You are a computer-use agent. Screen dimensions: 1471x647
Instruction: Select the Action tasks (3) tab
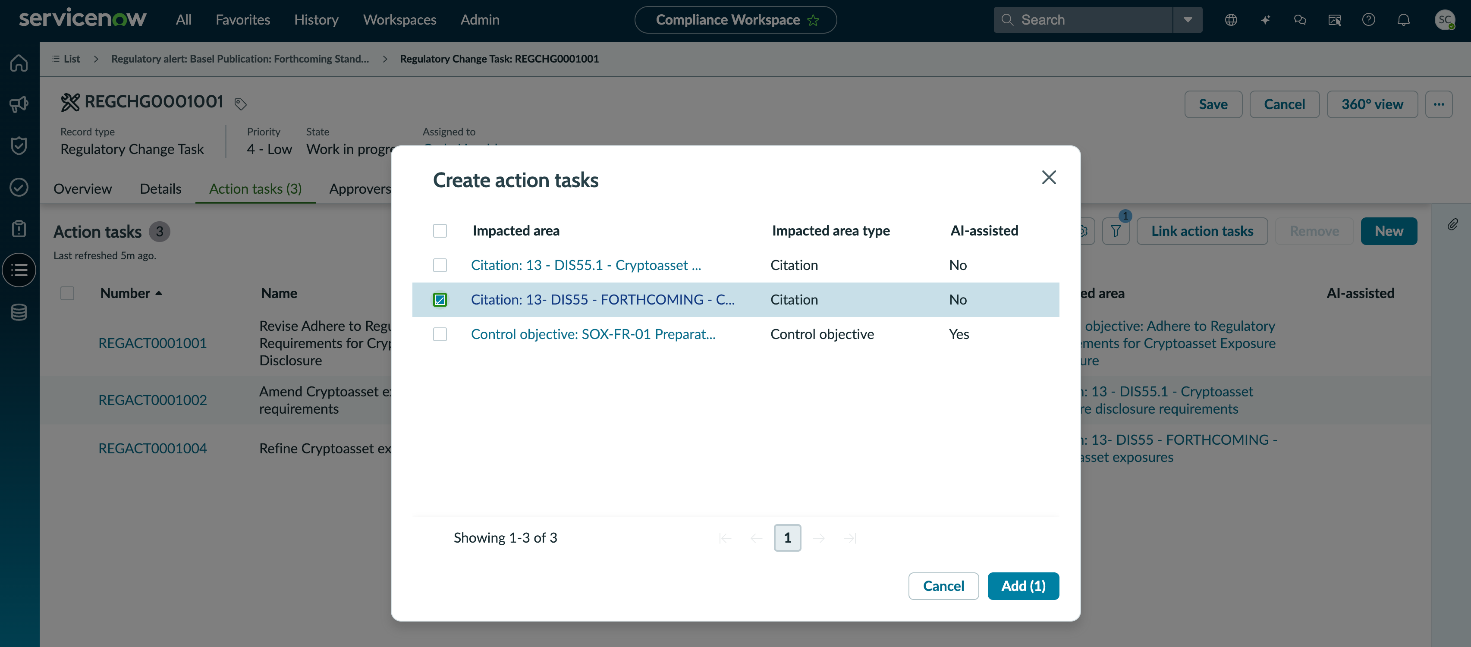[x=255, y=188]
